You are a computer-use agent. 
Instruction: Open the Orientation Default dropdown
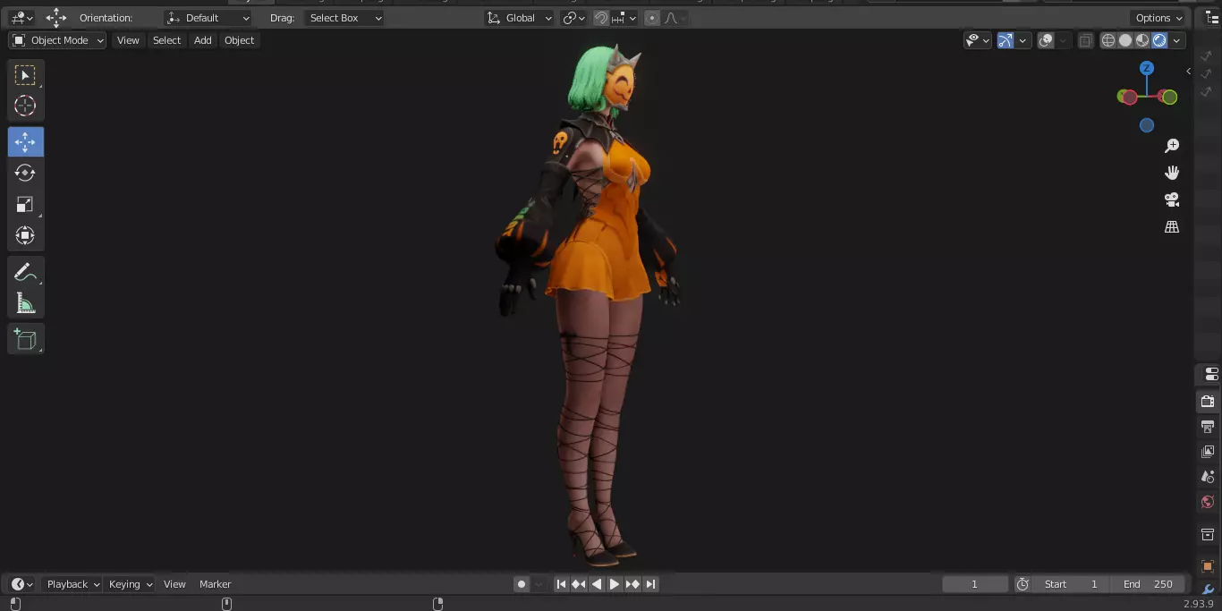(208, 18)
